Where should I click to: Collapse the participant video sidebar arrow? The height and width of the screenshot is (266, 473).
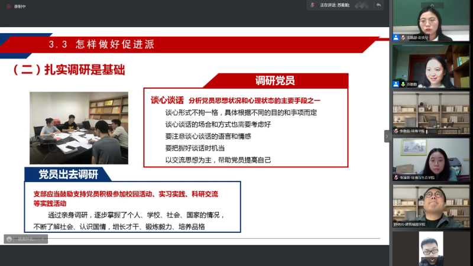387,137
